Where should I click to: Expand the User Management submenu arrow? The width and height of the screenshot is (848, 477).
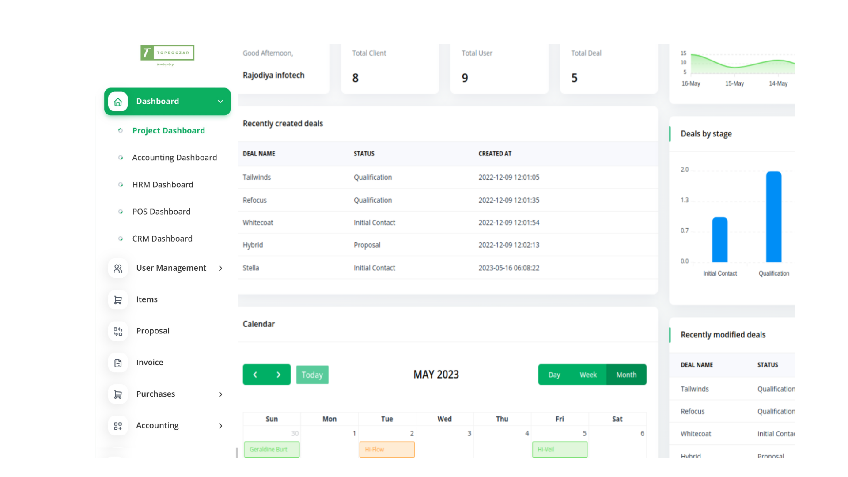coord(220,269)
